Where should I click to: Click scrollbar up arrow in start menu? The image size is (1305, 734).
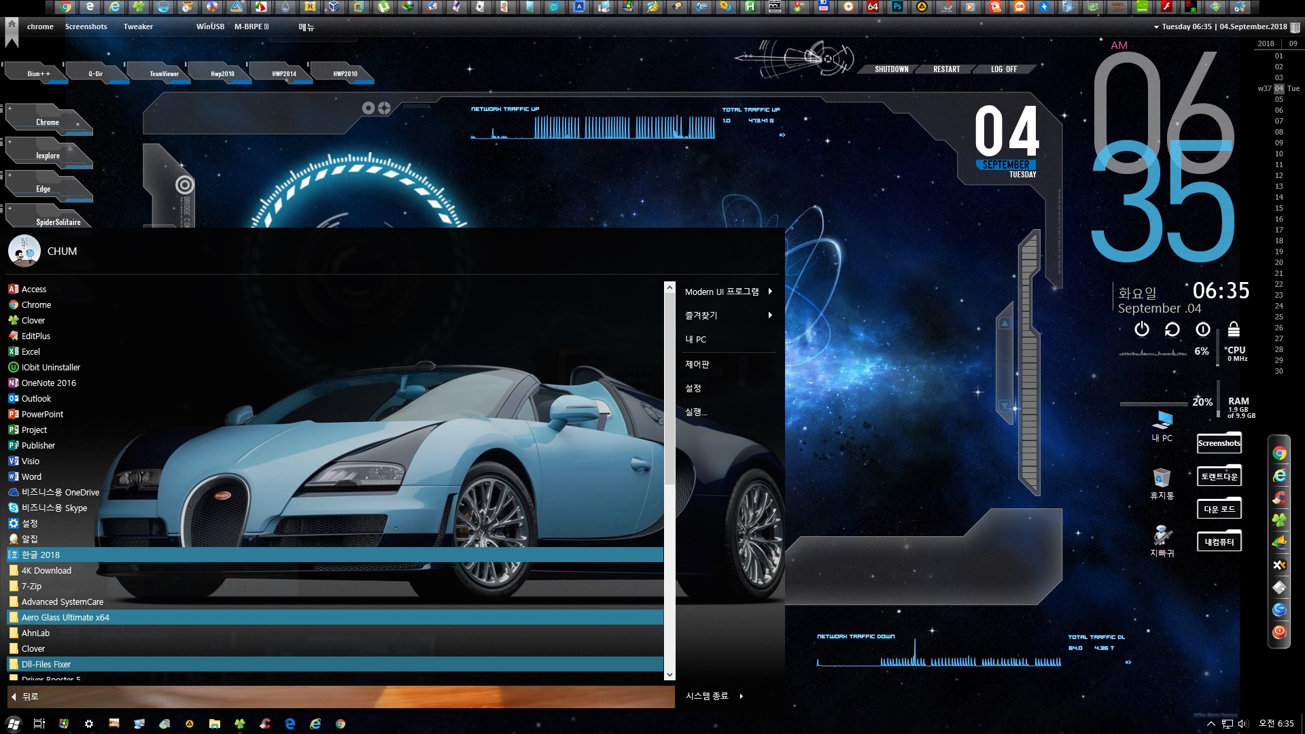(669, 287)
